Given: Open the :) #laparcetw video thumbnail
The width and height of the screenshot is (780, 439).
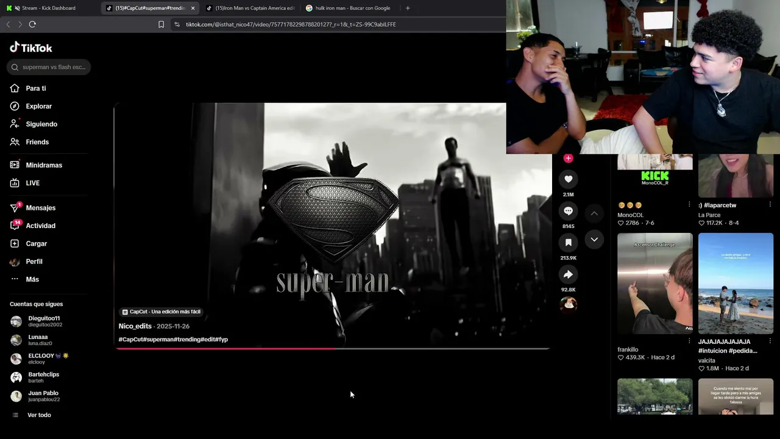Looking at the screenshot, I should click(736, 176).
